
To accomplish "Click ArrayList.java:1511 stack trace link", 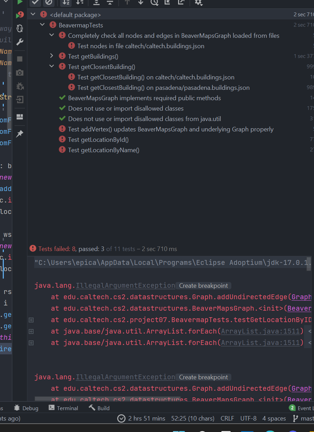I will coord(260,331).
